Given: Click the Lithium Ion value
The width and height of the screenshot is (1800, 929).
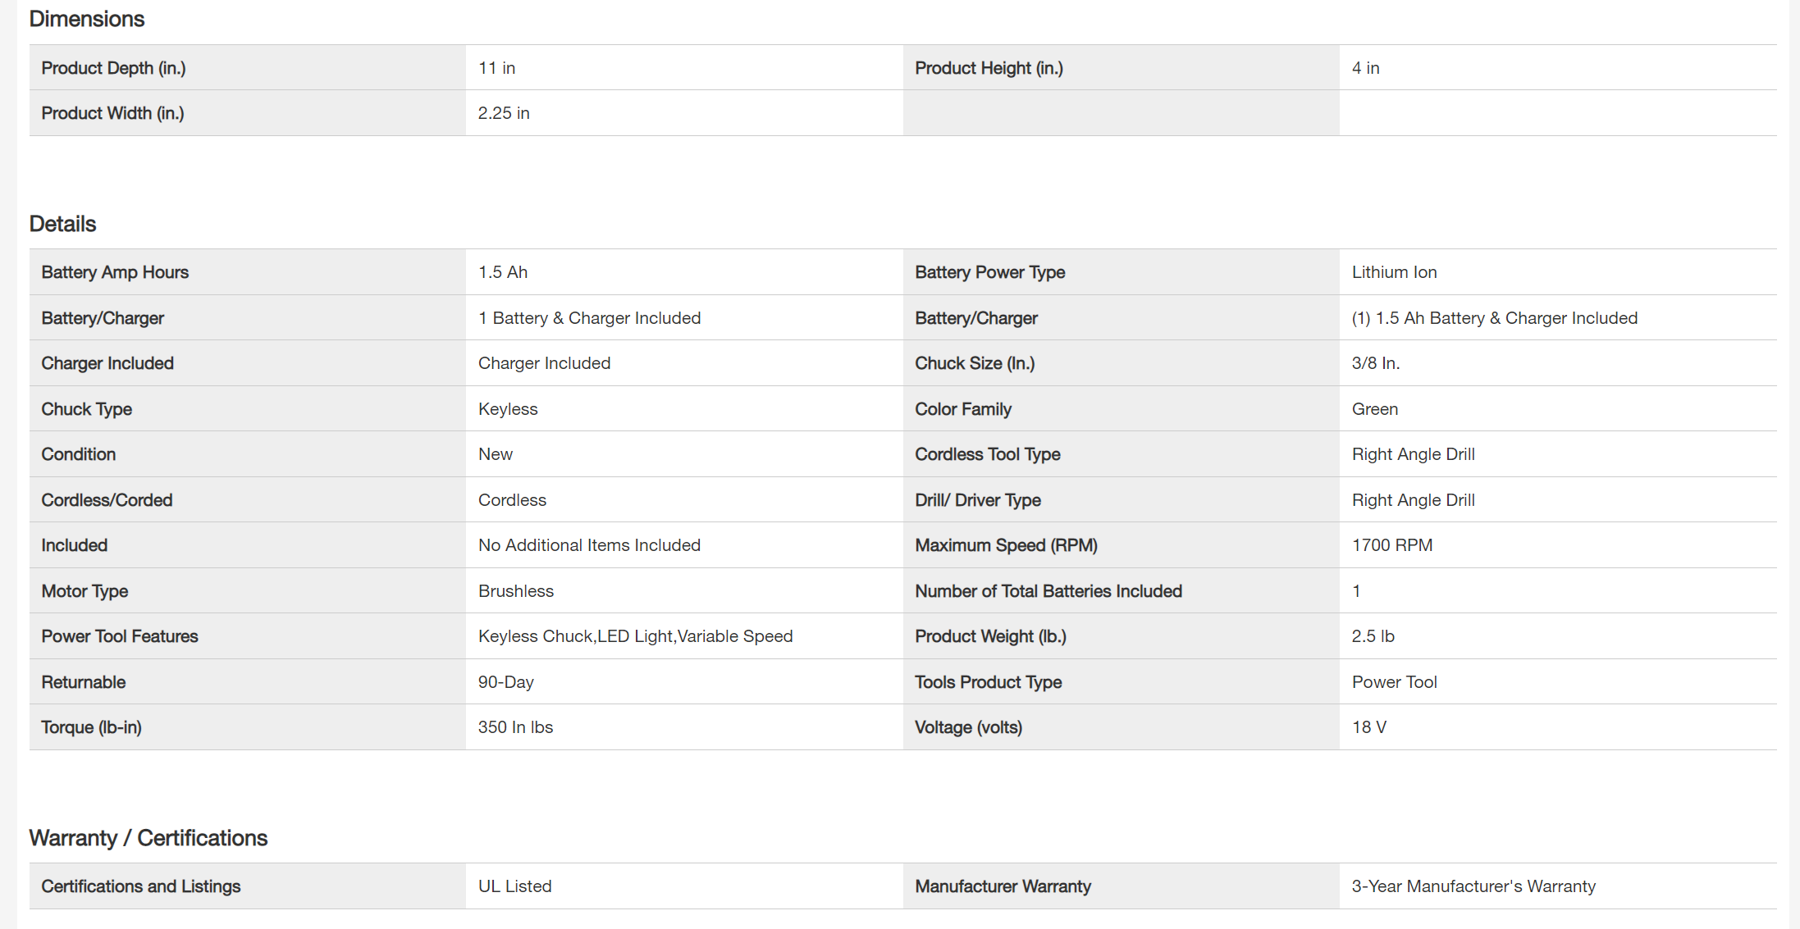Looking at the screenshot, I should (1394, 272).
